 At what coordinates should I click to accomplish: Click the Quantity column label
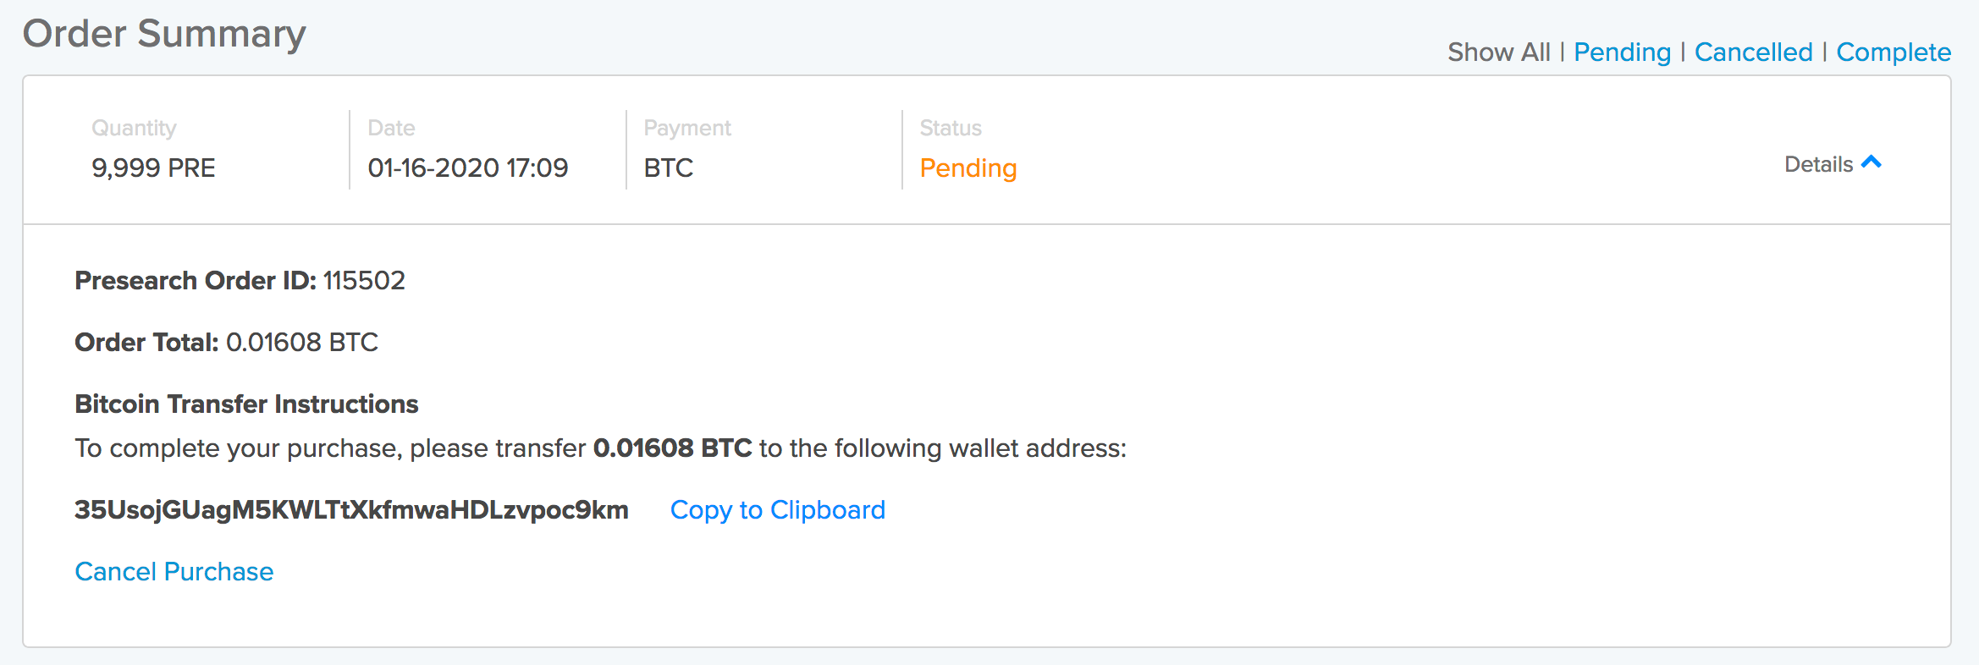click(134, 128)
